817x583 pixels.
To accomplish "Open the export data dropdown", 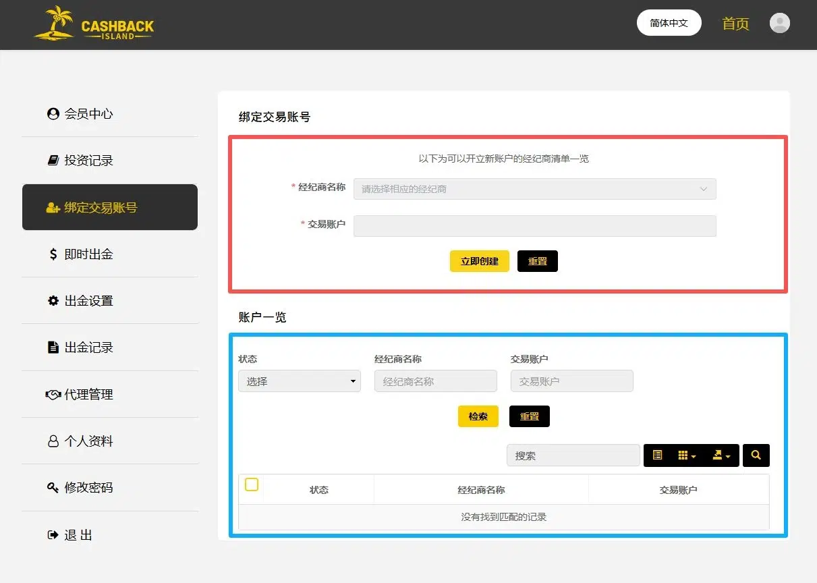I will [722, 455].
